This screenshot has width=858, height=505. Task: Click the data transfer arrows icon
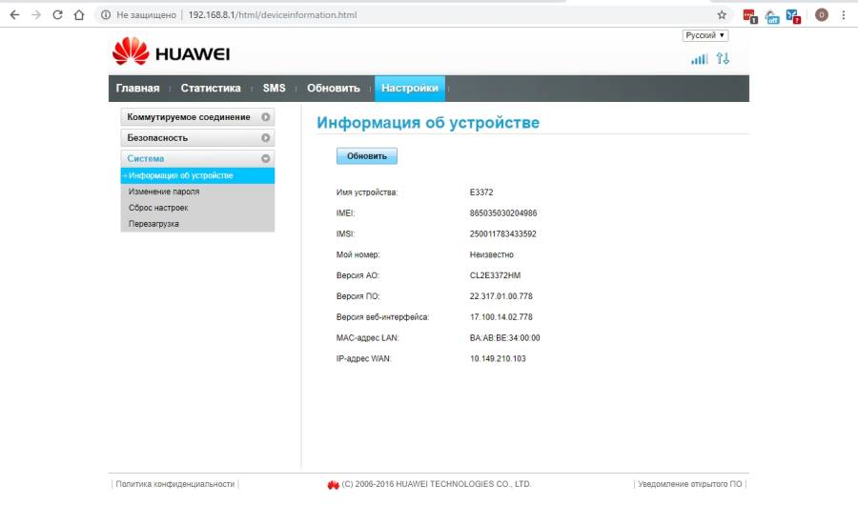click(x=724, y=59)
